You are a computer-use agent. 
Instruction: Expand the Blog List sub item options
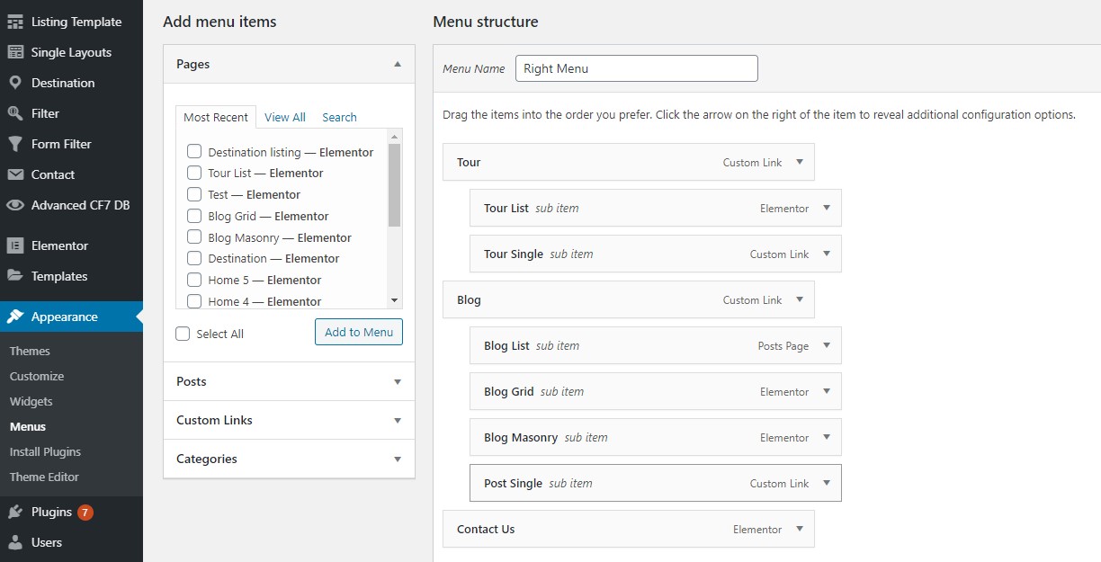tap(827, 346)
